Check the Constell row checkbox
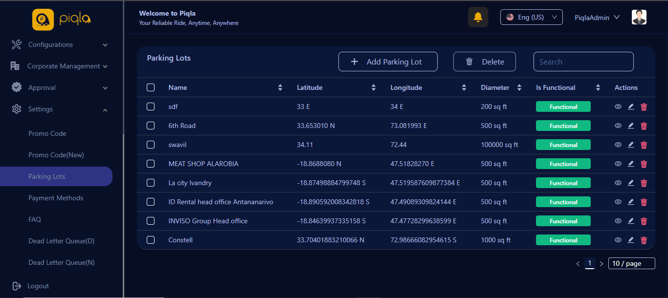 151,240
